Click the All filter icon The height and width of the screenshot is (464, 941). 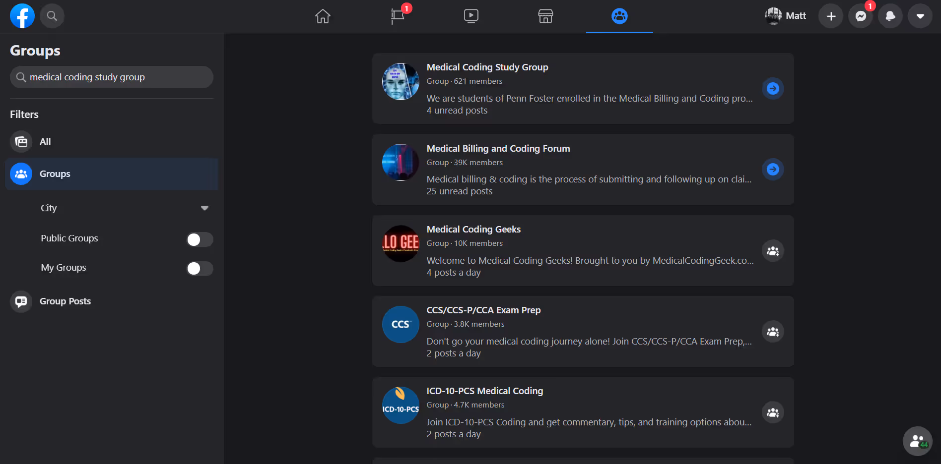coord(21,142)
